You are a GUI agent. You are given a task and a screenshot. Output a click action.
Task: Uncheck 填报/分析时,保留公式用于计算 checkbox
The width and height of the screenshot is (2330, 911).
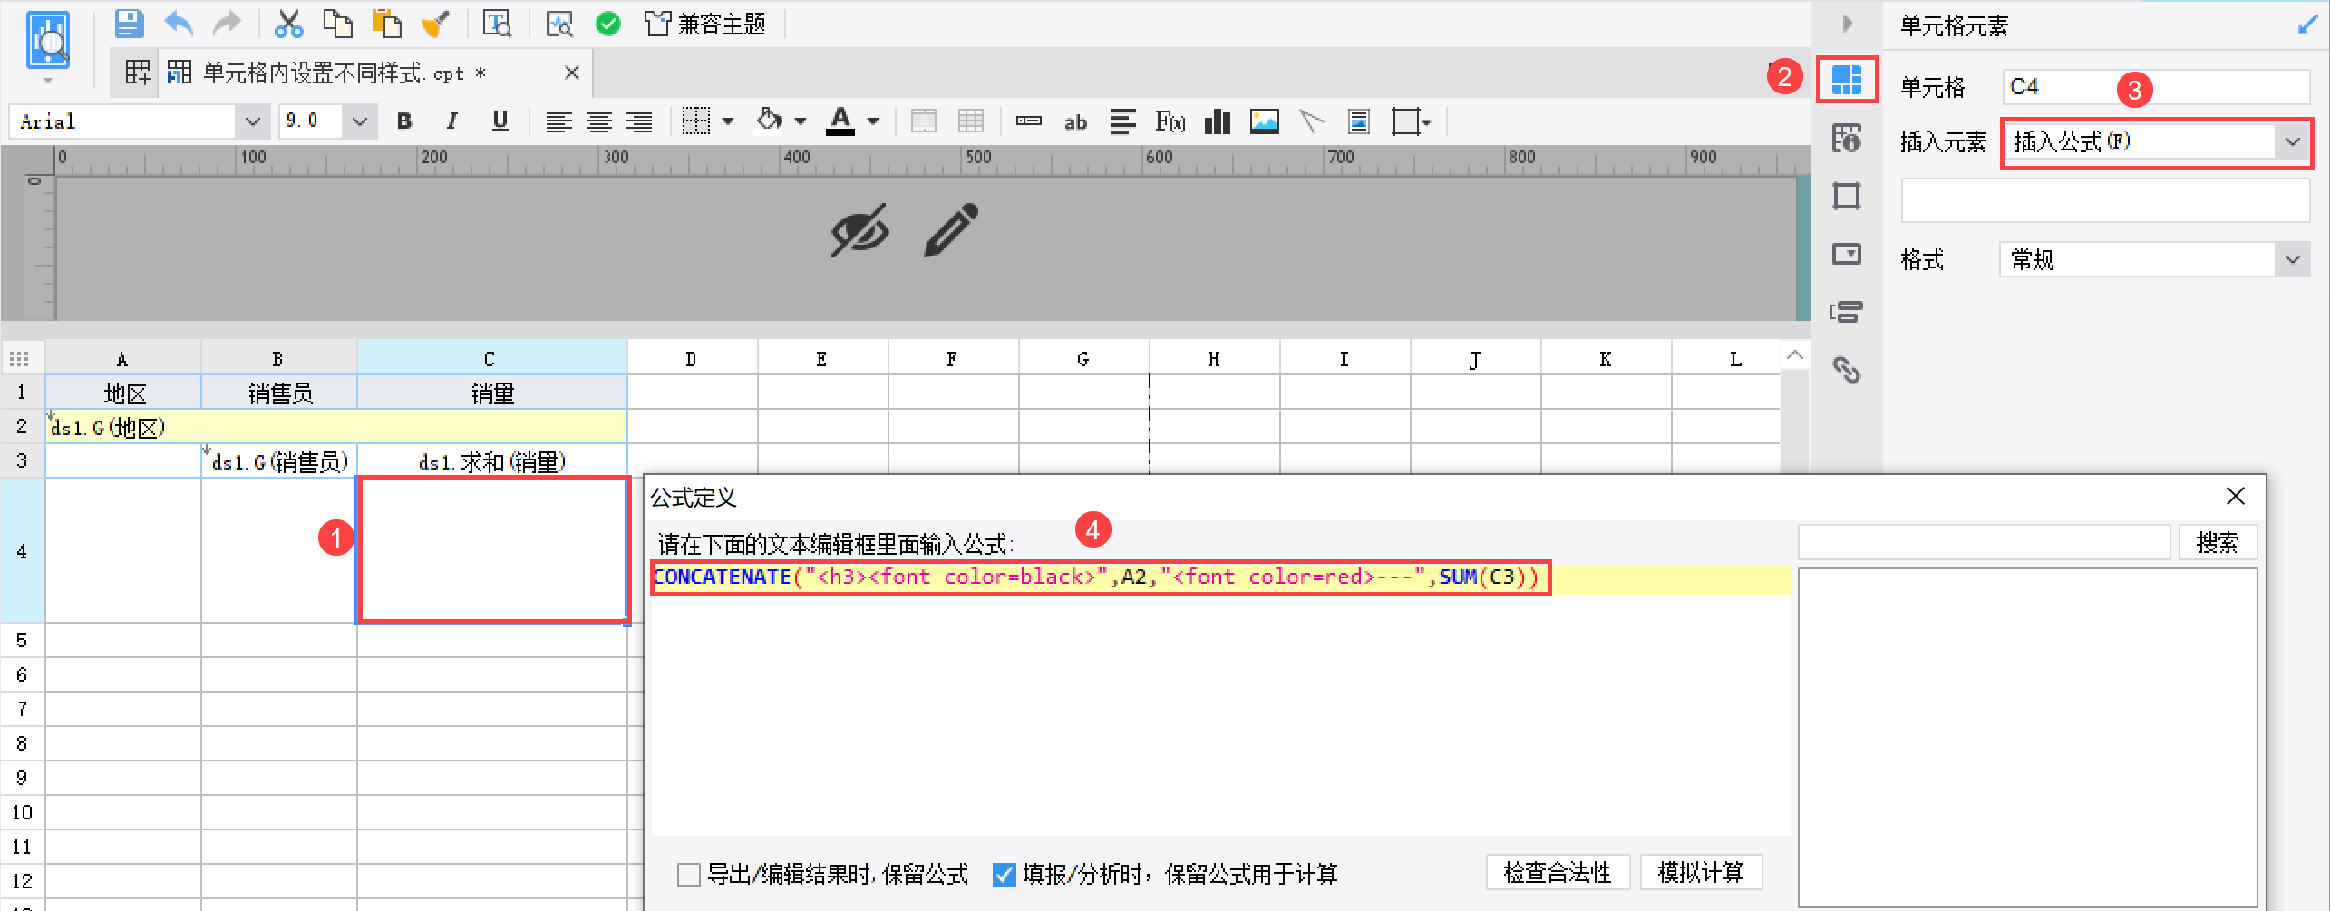click(1005, 874)
